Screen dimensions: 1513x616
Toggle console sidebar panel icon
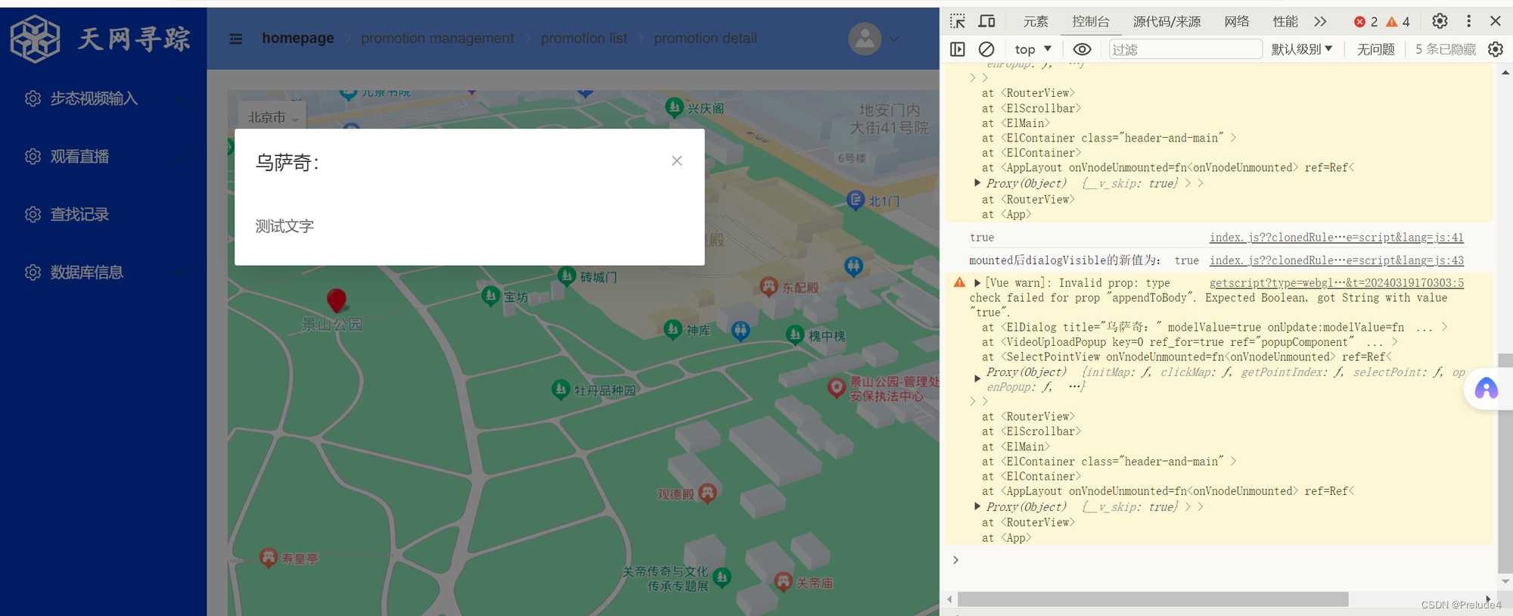click(x=958, y=49)
